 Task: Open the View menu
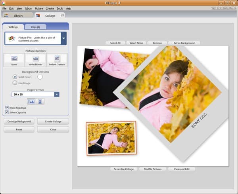[19, 8]
